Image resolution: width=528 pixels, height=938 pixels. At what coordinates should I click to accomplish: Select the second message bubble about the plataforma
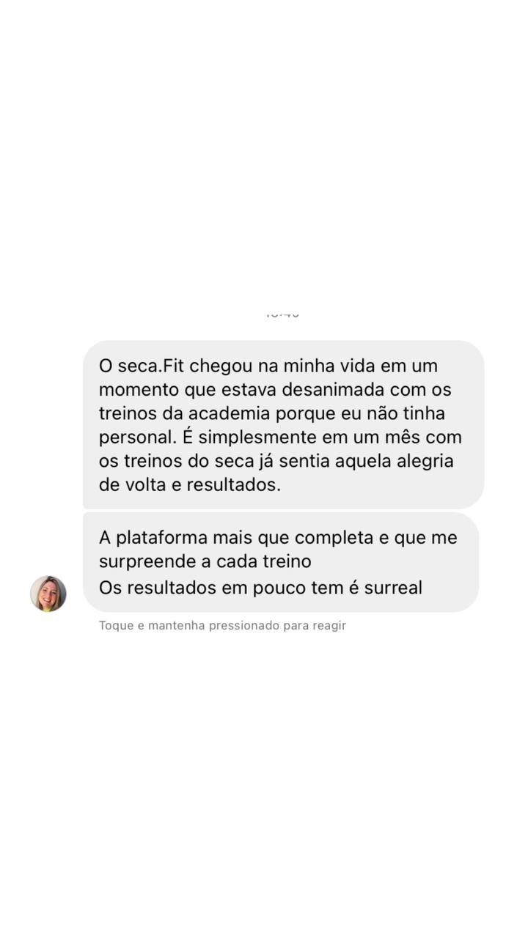281,562
